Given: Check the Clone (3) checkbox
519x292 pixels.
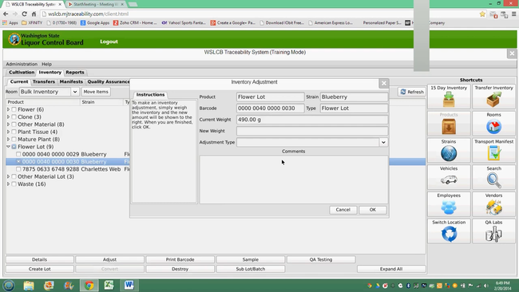Looking at the screenshot, I should click(x=14, y=117).
